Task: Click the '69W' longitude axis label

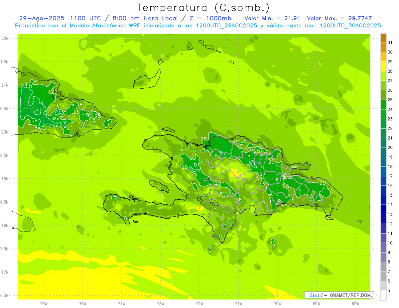Action: 317,303
